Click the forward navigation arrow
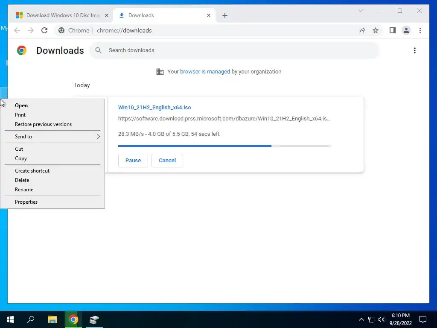 coord(31,30)
